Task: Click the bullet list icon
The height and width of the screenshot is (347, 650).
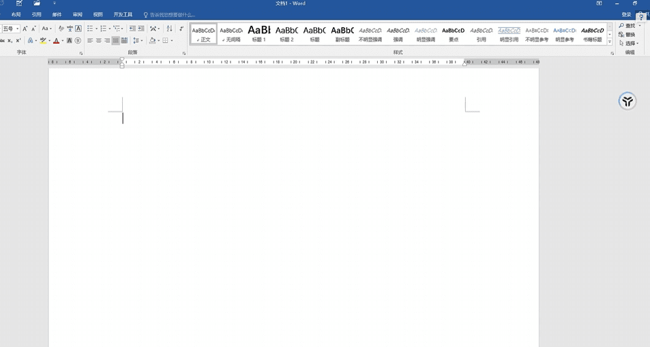Action: 90,29
